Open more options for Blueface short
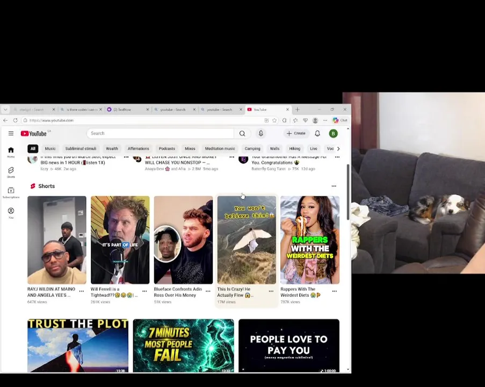 point(208,291)
